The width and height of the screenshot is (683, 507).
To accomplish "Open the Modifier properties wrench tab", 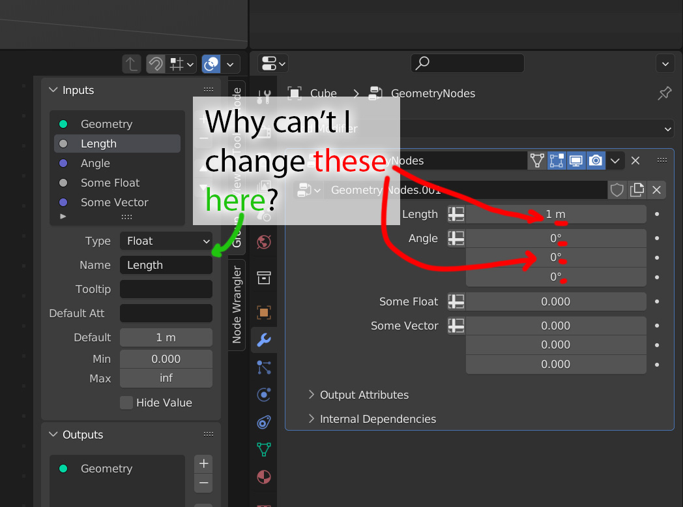I will coord(264,339).
